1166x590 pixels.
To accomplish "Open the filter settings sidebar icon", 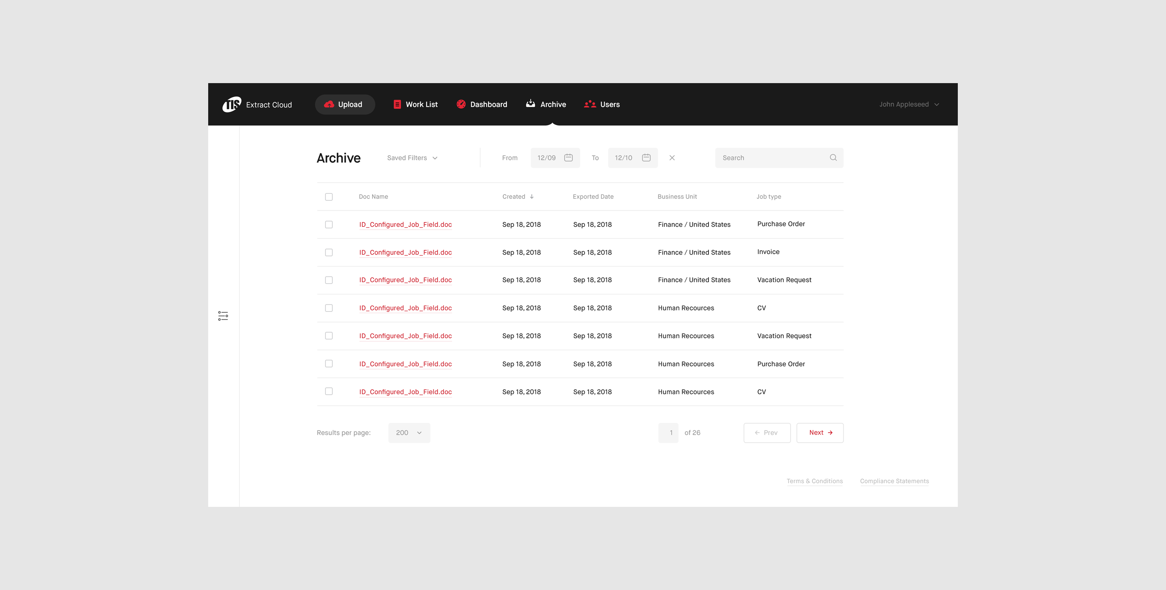I will [x=223, y=316].
